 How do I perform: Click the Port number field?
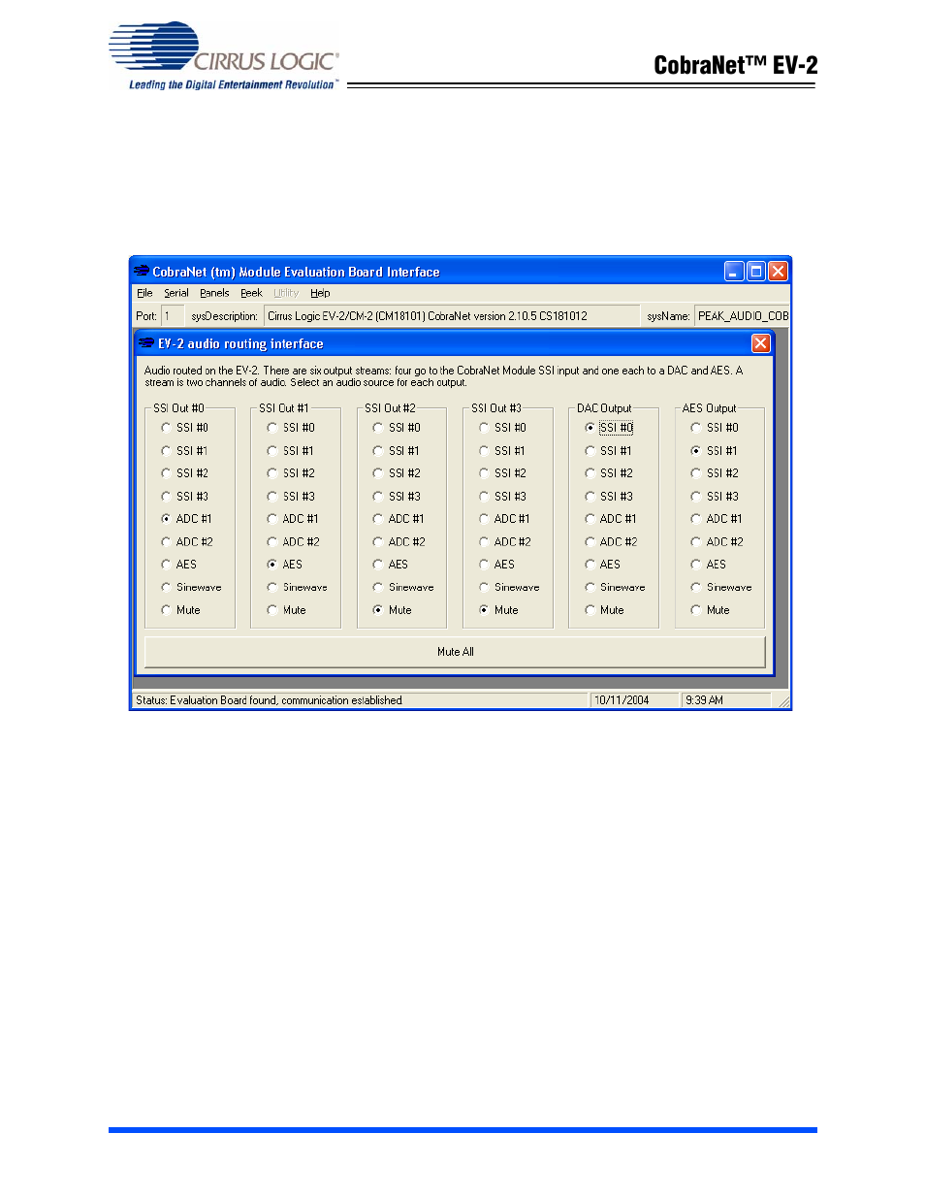point(173,316)
